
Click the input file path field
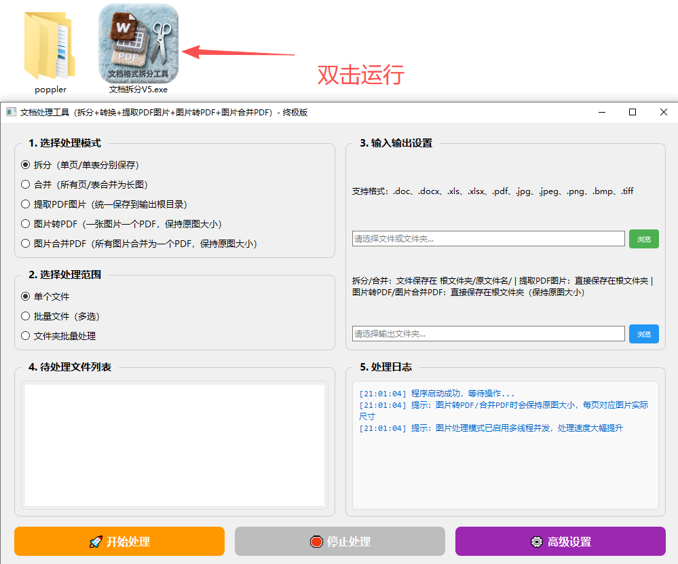pyautogui.click(x=488, y=239)
